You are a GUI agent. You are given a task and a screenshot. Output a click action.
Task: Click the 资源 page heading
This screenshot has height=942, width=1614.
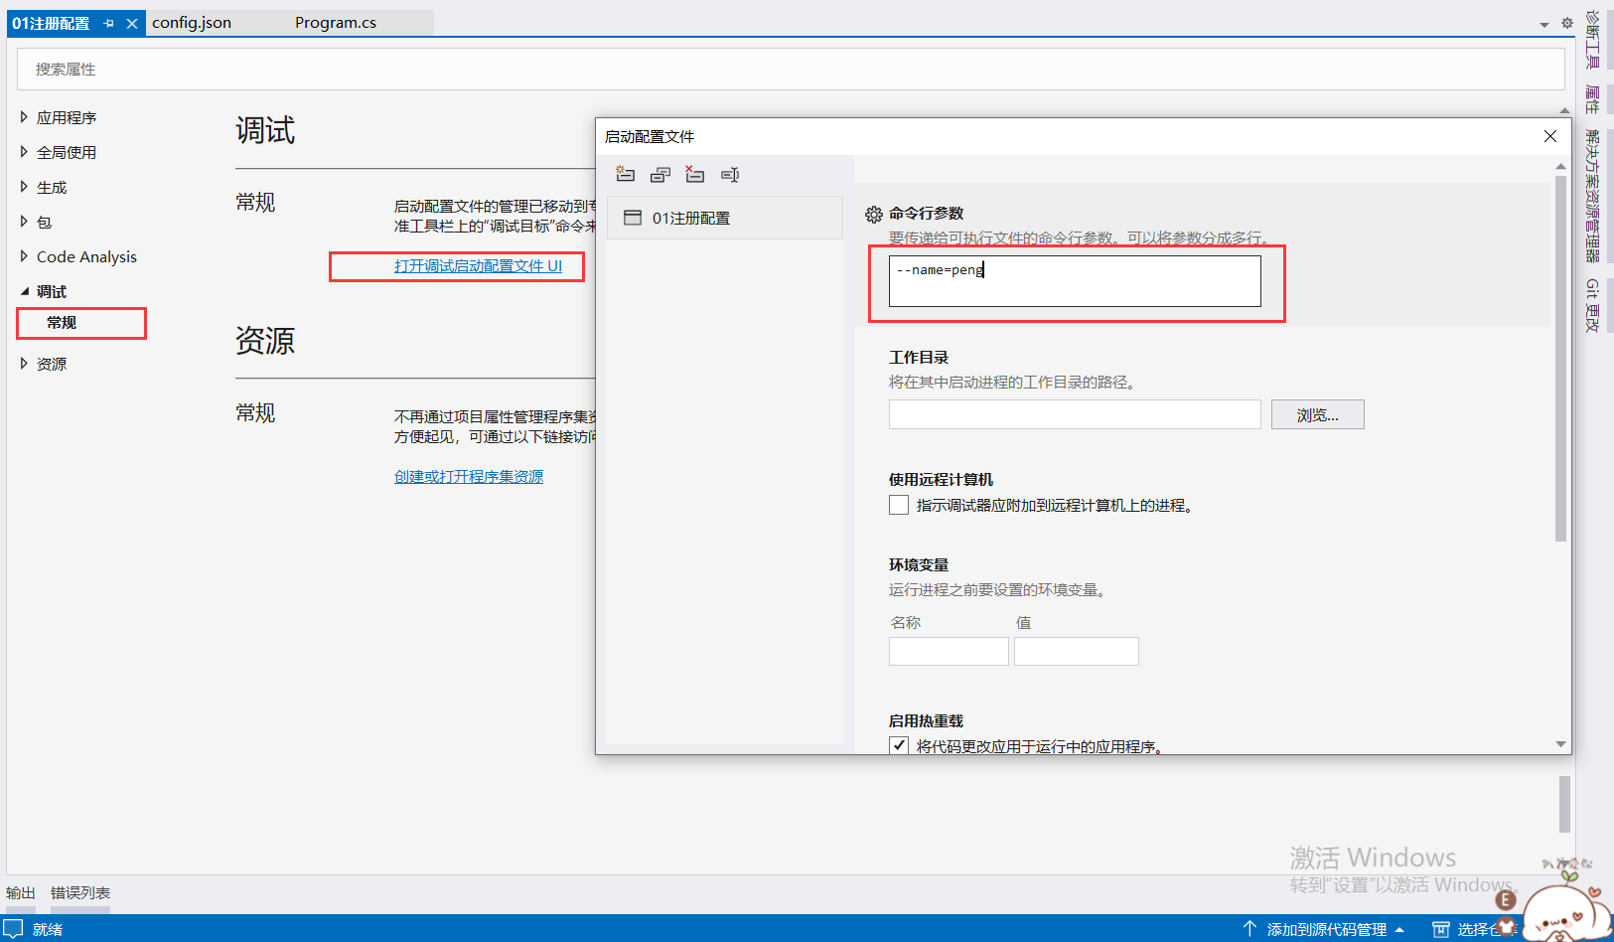(265, 341)
